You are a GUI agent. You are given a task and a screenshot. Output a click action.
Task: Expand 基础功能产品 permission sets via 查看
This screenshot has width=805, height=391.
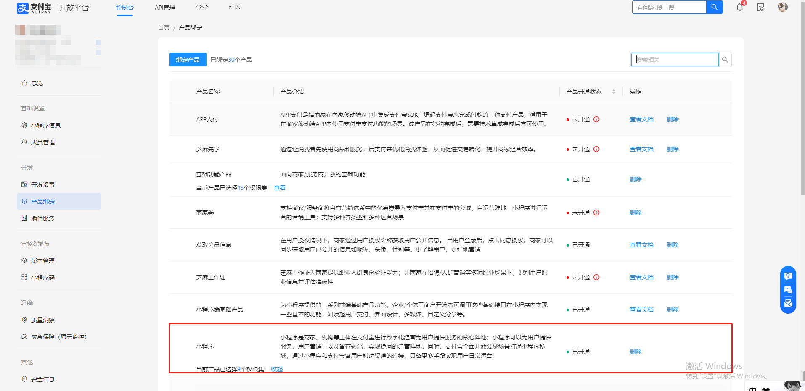click(x=280, y=188)
